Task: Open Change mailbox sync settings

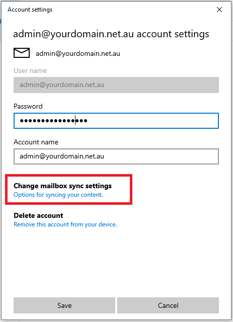Action: click(x=62, y=186)
